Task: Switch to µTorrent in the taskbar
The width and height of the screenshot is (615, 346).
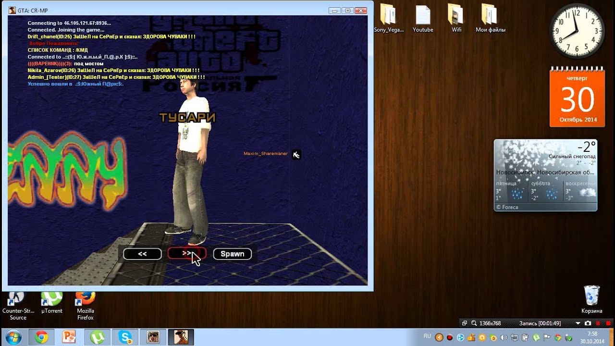Action: (x=98, y=338)
